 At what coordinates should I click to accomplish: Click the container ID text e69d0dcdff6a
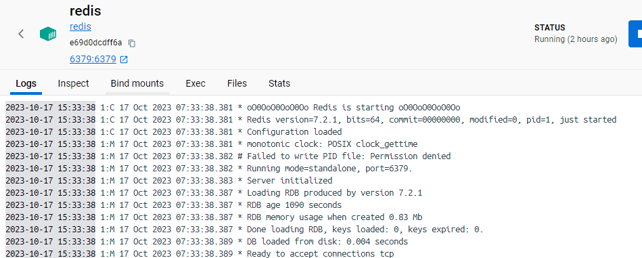coord(96,43)
